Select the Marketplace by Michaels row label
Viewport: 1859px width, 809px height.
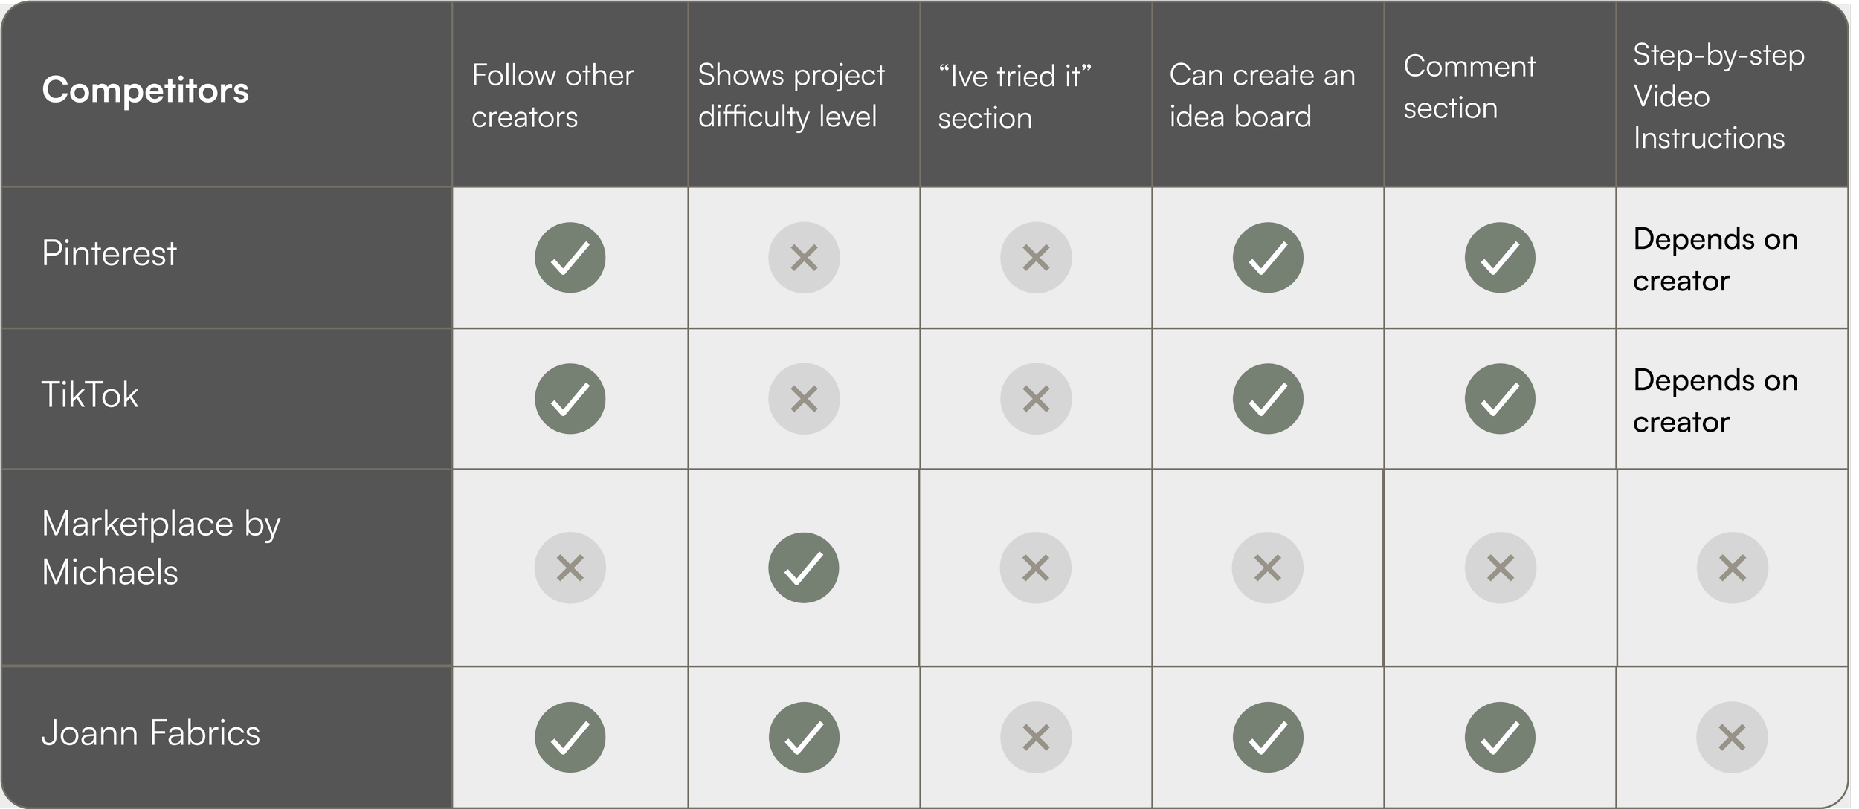pyautogui.click(x=161, y=548)
